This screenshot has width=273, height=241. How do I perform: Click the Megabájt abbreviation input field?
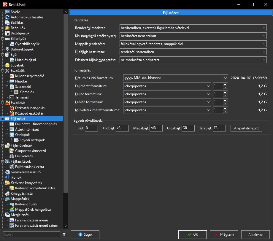[156, 128]
